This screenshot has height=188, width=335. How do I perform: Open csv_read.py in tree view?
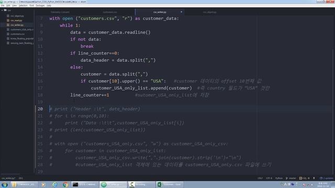tap(16, 20)
